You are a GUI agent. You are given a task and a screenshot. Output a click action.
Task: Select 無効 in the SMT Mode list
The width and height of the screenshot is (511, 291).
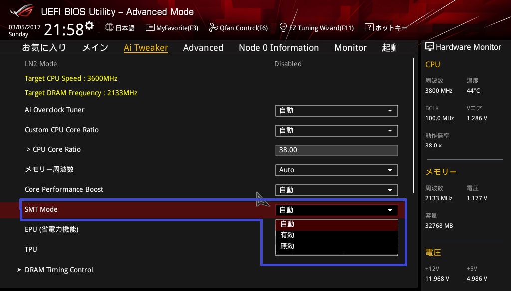pyautogui.click(x=337, y=246)
